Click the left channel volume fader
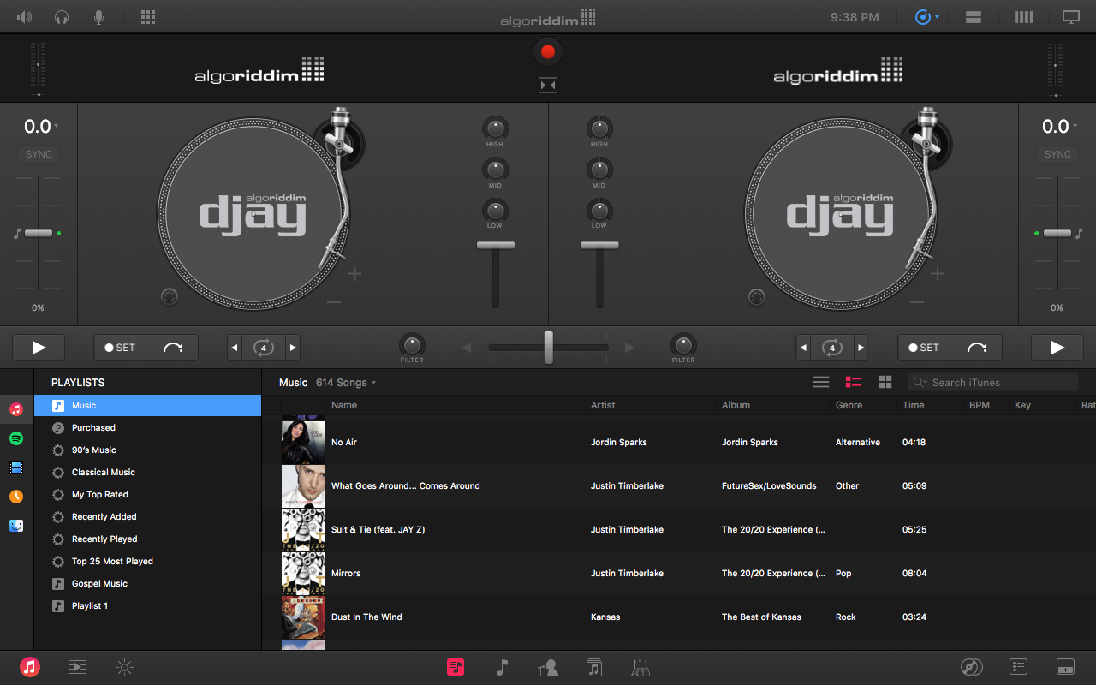 pyautogui.click(x=496, y=246)
